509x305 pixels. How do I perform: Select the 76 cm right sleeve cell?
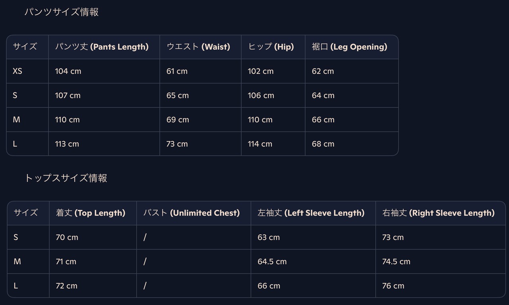point(393,286)
